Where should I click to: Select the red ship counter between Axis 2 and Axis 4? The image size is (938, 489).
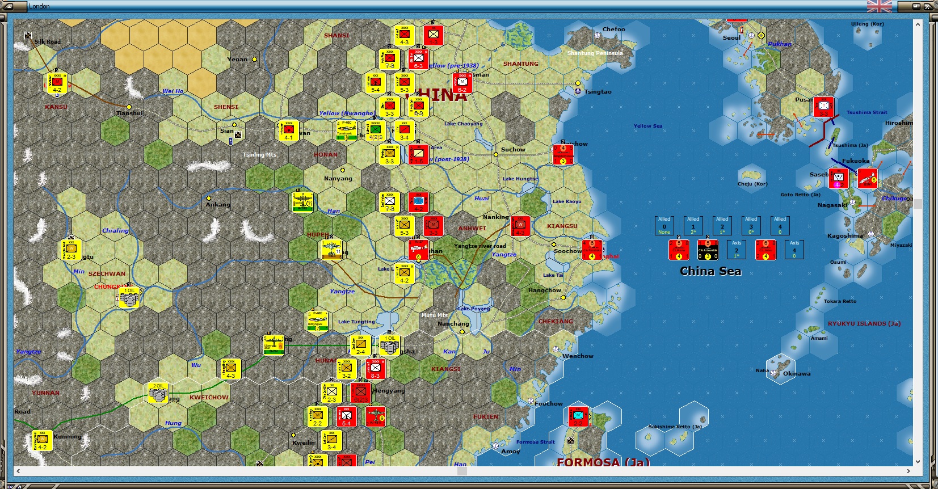[765, 250]
